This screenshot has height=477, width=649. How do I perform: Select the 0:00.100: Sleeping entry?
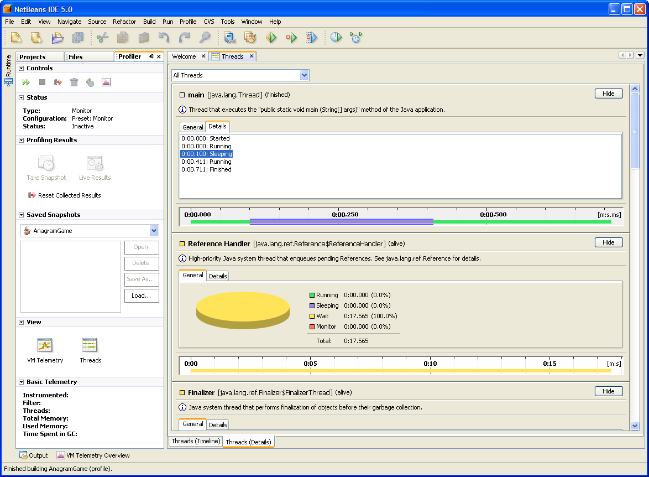207,154
